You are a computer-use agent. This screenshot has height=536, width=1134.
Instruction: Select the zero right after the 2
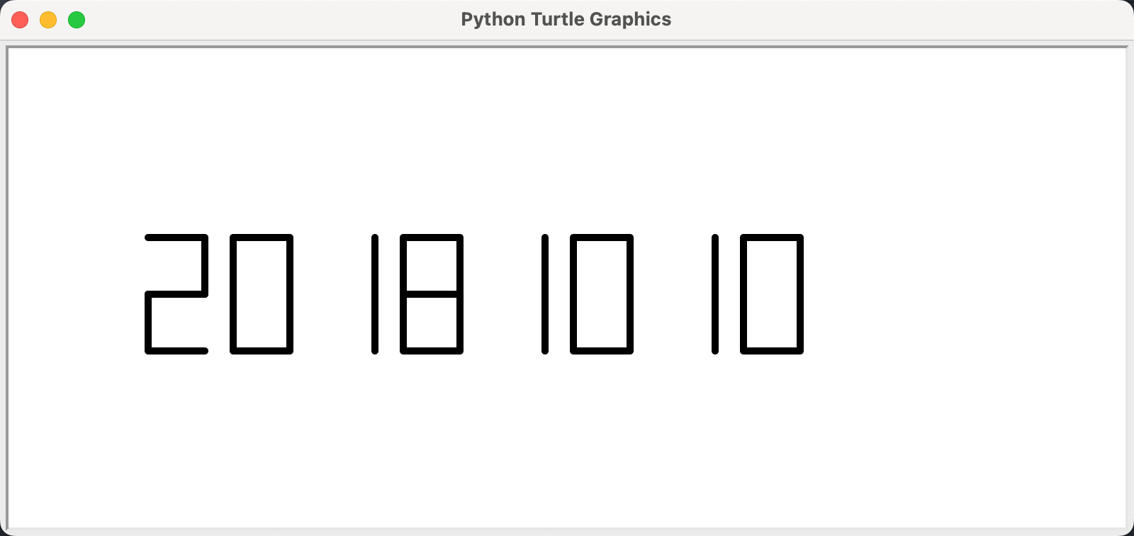click(x=262, y=294)
